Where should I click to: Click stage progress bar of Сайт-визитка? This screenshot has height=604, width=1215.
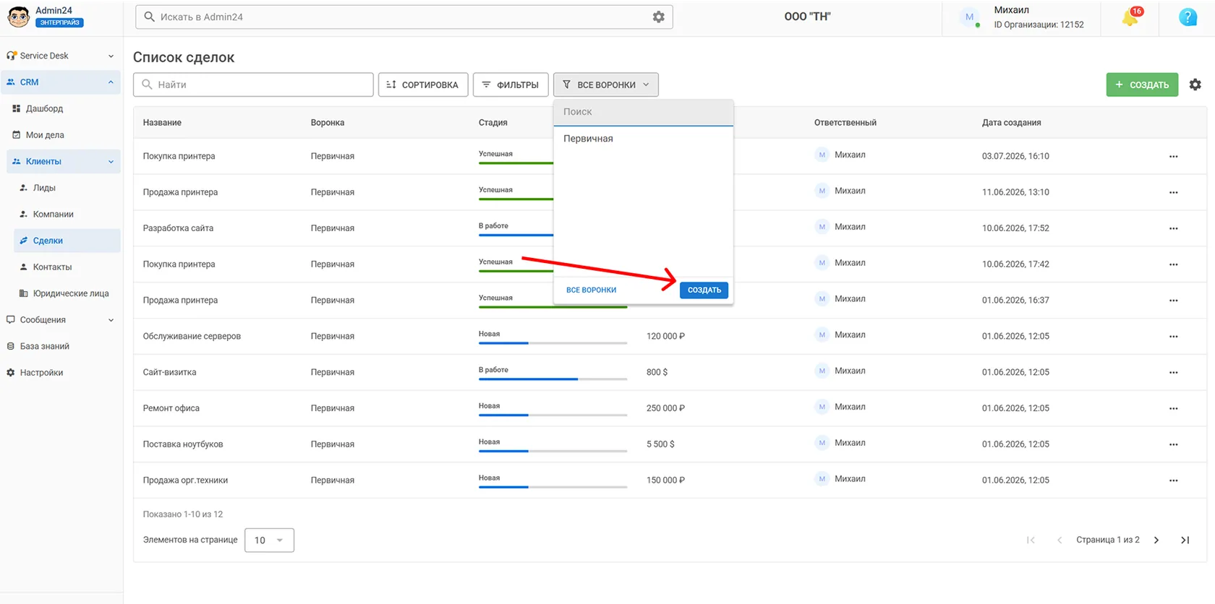pyautogui.click(x=553, y=379)
